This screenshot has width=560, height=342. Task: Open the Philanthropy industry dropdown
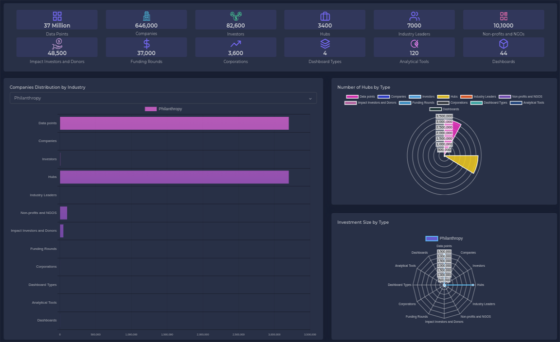point(163,98)
